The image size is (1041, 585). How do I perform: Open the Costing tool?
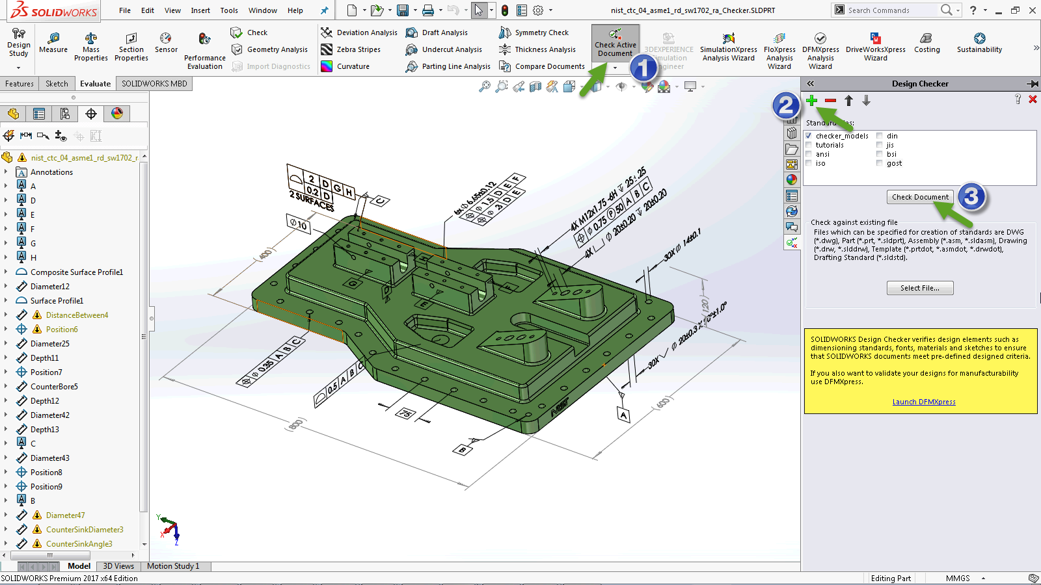[926, 43]
